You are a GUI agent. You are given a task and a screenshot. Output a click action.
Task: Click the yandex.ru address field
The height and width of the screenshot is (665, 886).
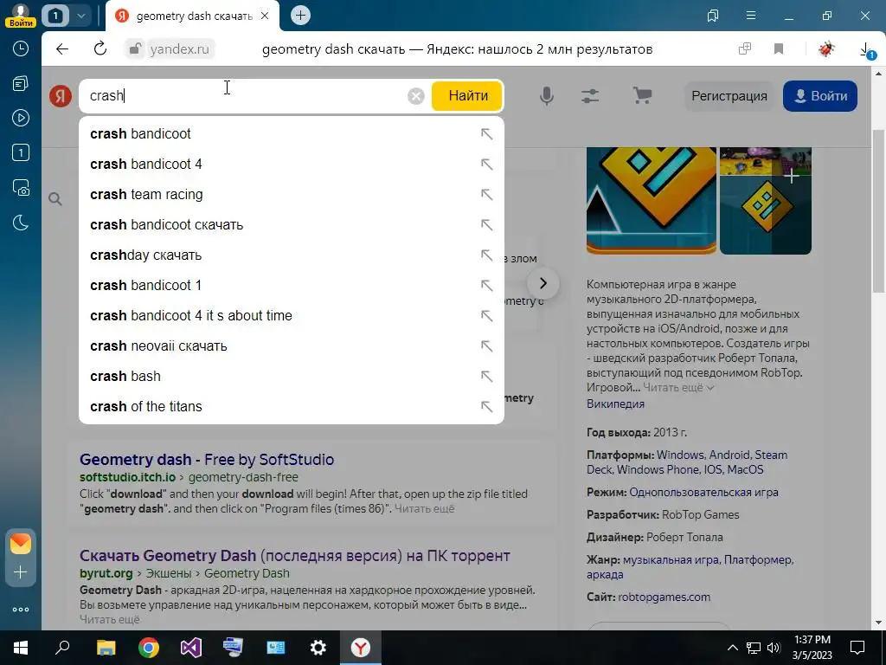coord(180,49)
